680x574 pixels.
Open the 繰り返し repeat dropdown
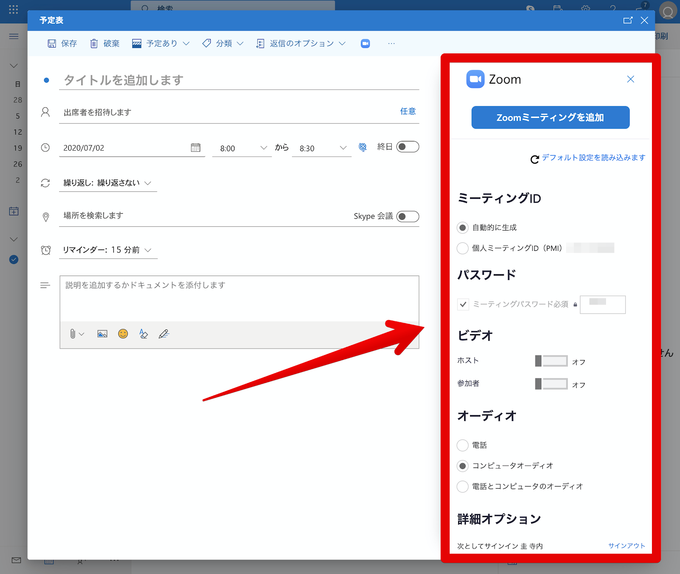tap(108, 183)
